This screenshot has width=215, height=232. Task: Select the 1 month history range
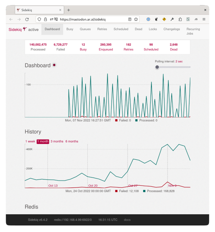click(43, 142)
